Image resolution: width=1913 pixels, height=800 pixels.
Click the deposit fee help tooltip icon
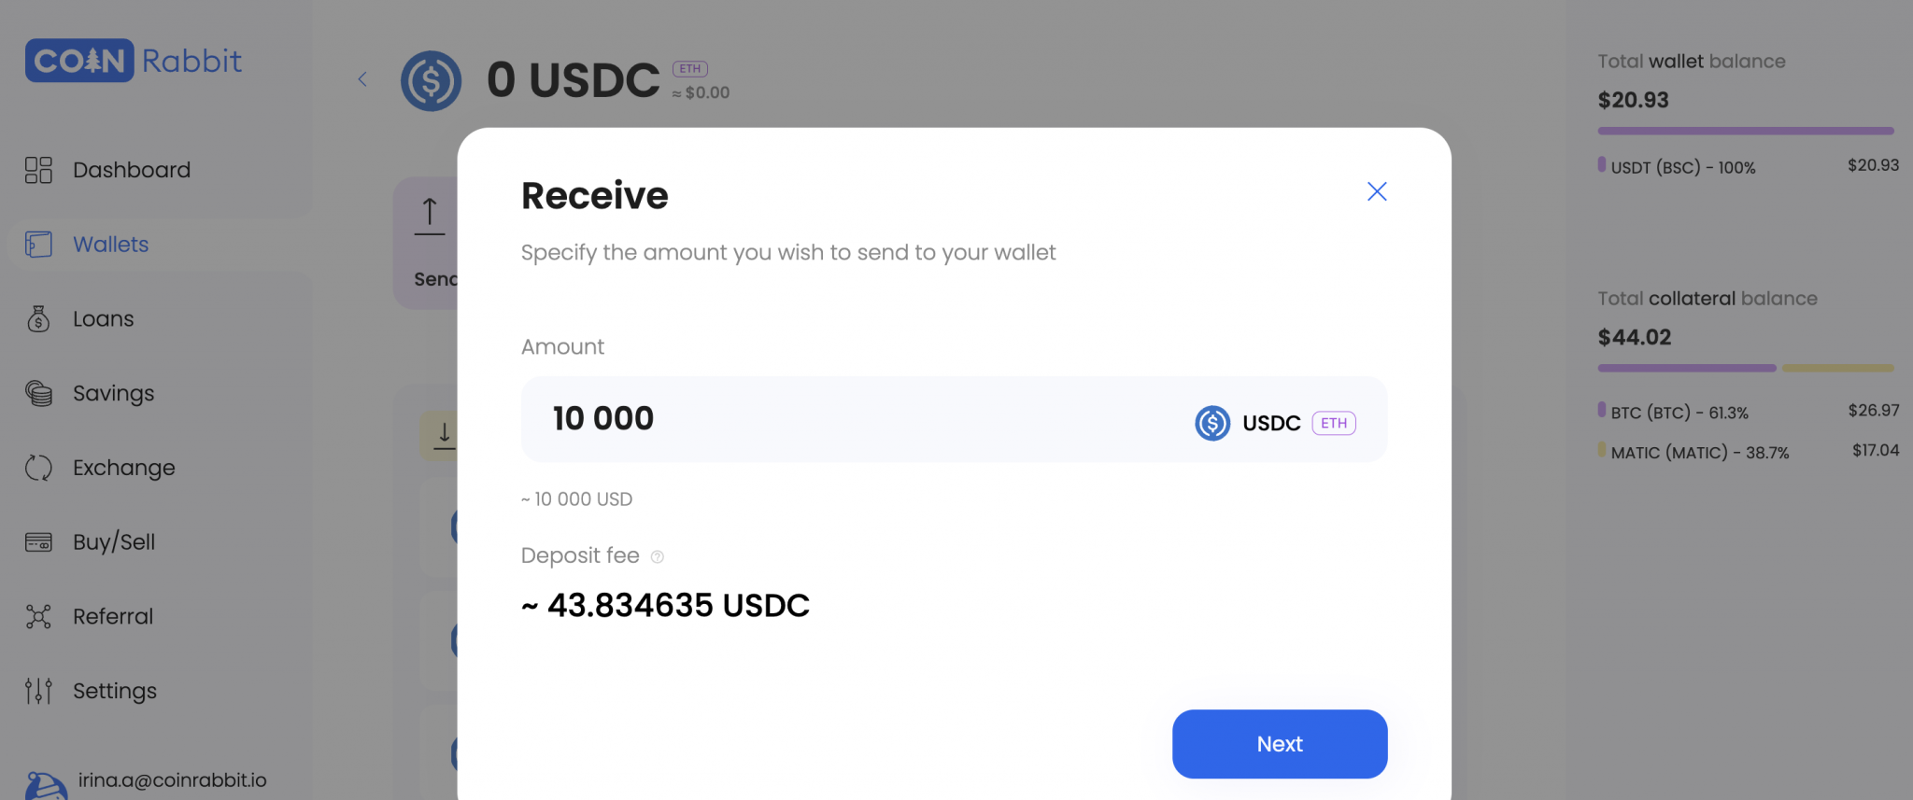657,556
